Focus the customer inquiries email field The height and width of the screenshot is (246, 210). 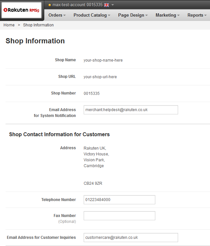131,238
